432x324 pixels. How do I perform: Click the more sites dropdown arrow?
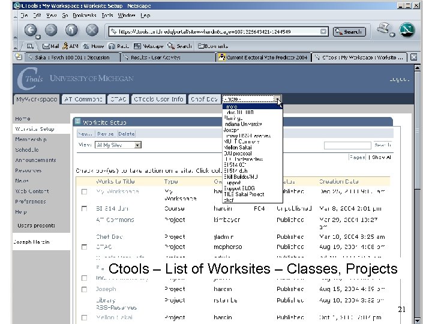point(278,99)
